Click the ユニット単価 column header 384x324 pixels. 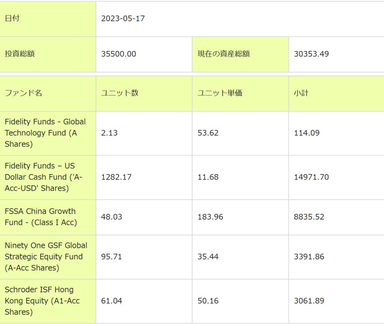click(220, 93)
